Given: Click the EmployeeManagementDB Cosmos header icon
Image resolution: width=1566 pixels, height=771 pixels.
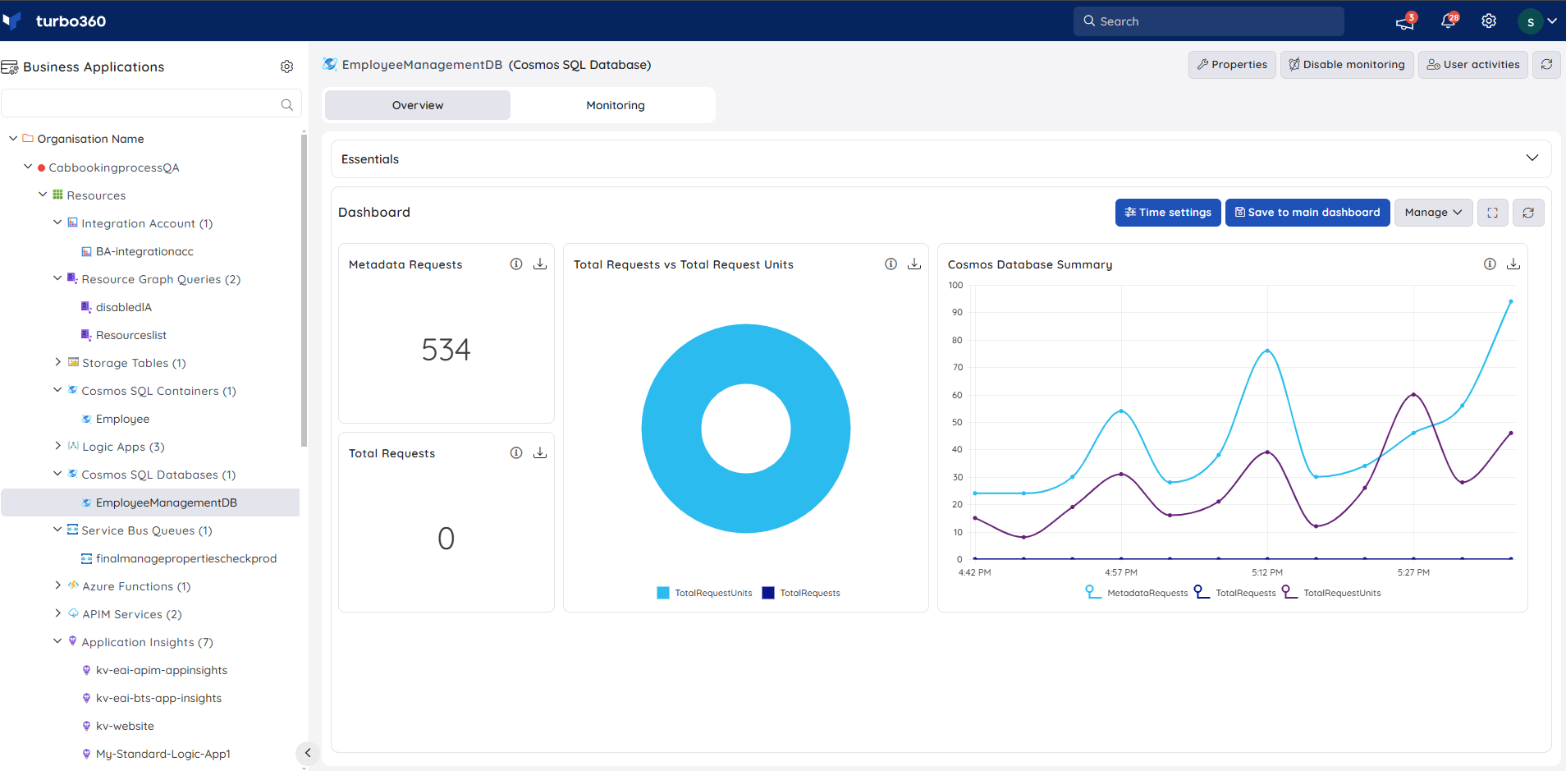Looking at the screenshot, I should pos(330,64).
